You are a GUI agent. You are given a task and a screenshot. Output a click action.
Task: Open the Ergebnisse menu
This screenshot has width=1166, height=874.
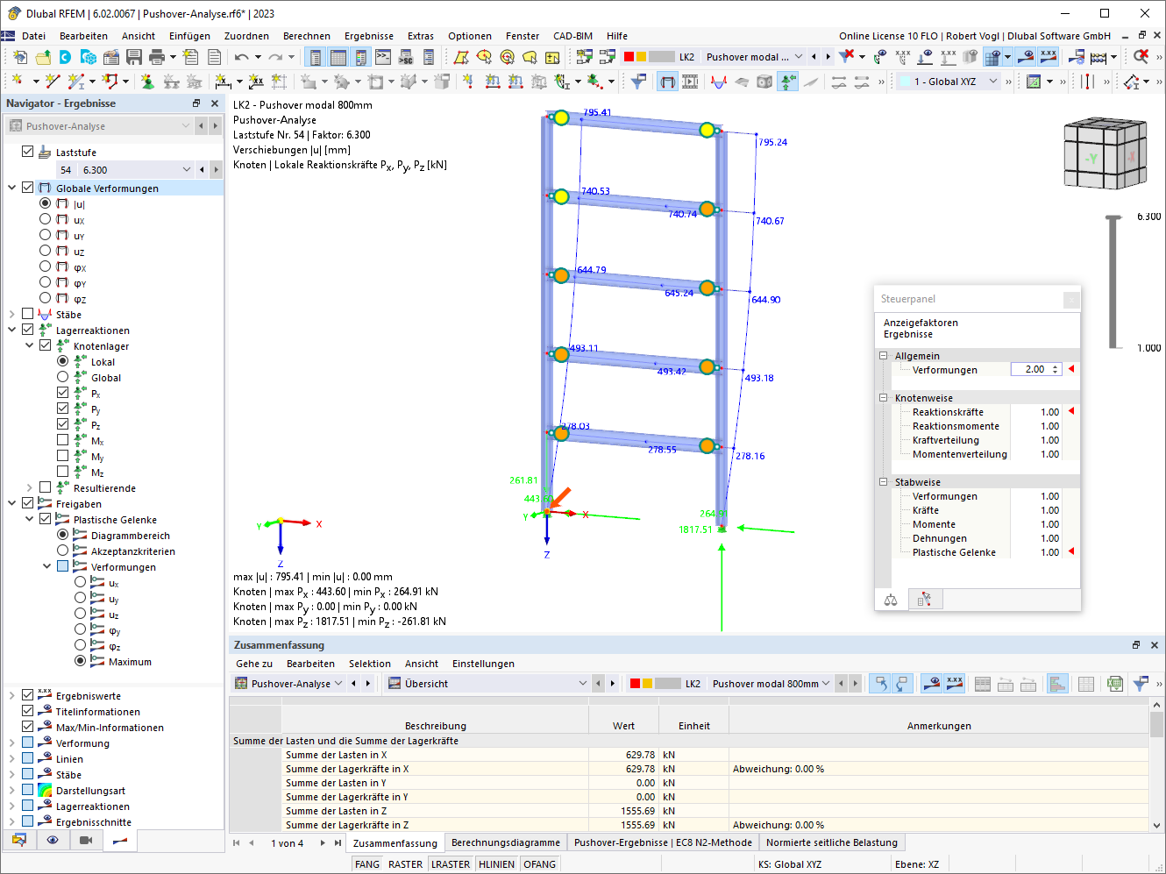[369, 36]
